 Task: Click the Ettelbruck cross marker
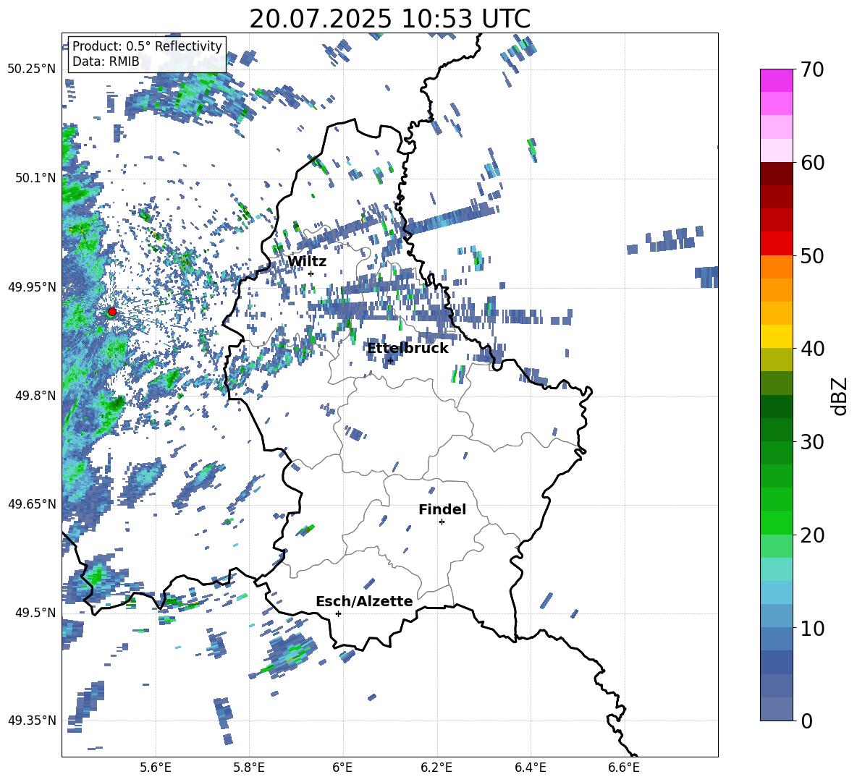390,360
